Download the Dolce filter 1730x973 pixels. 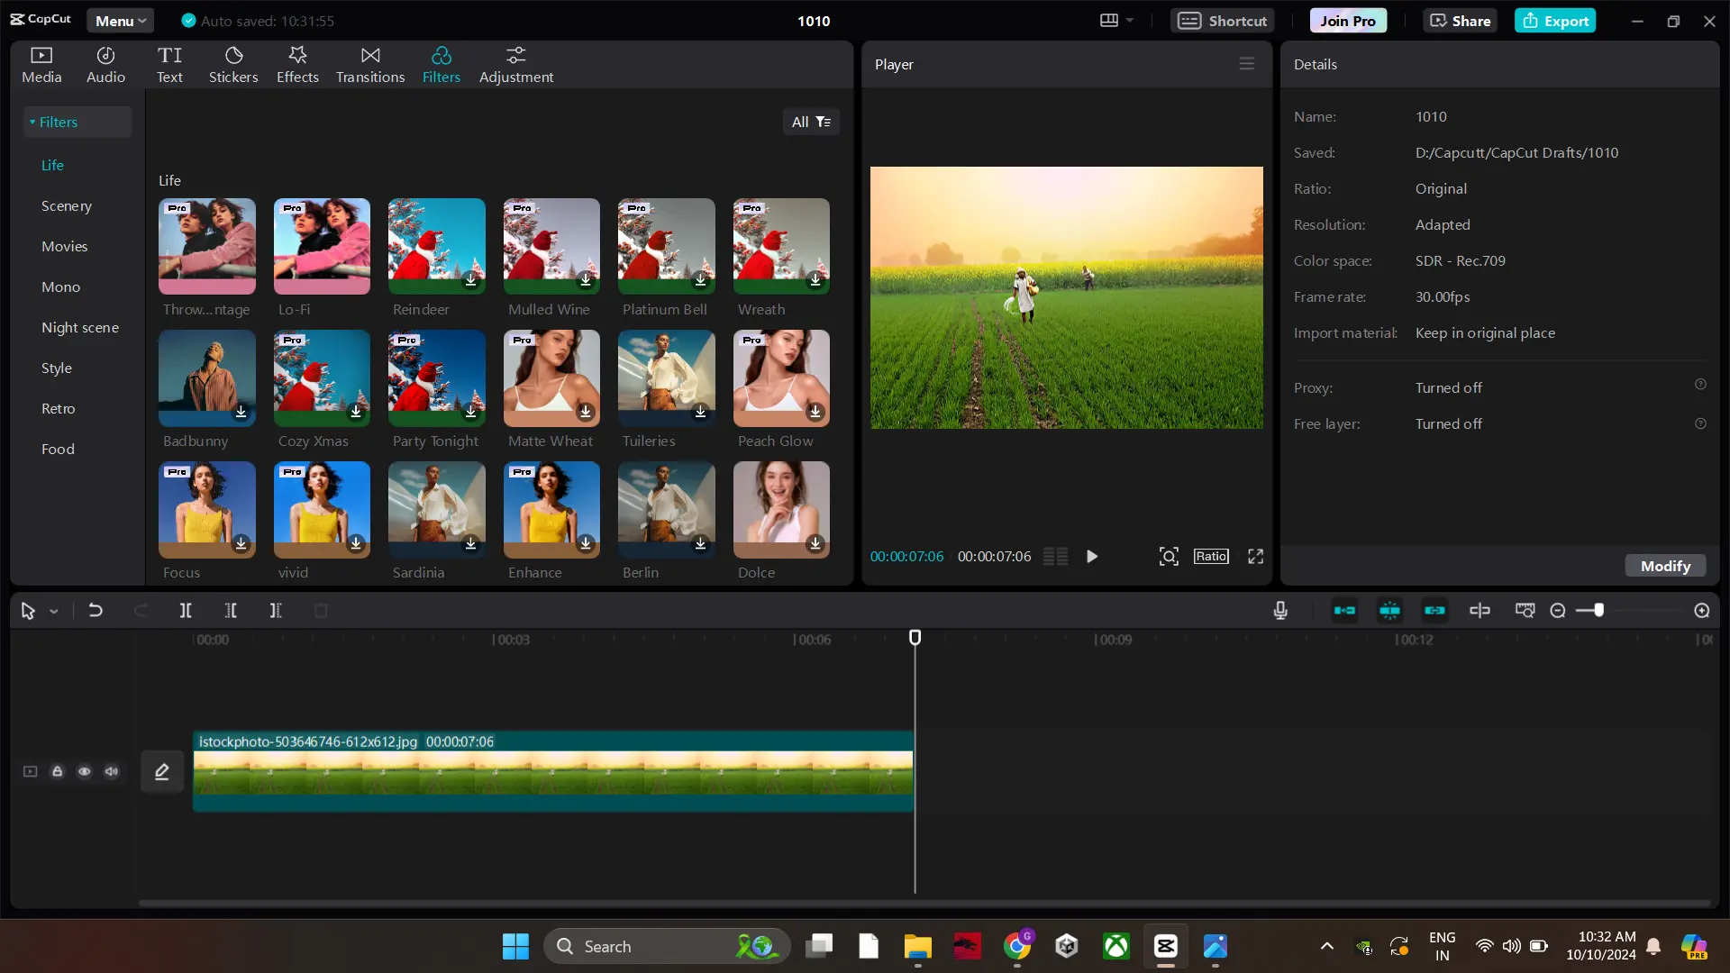[815, 543]
